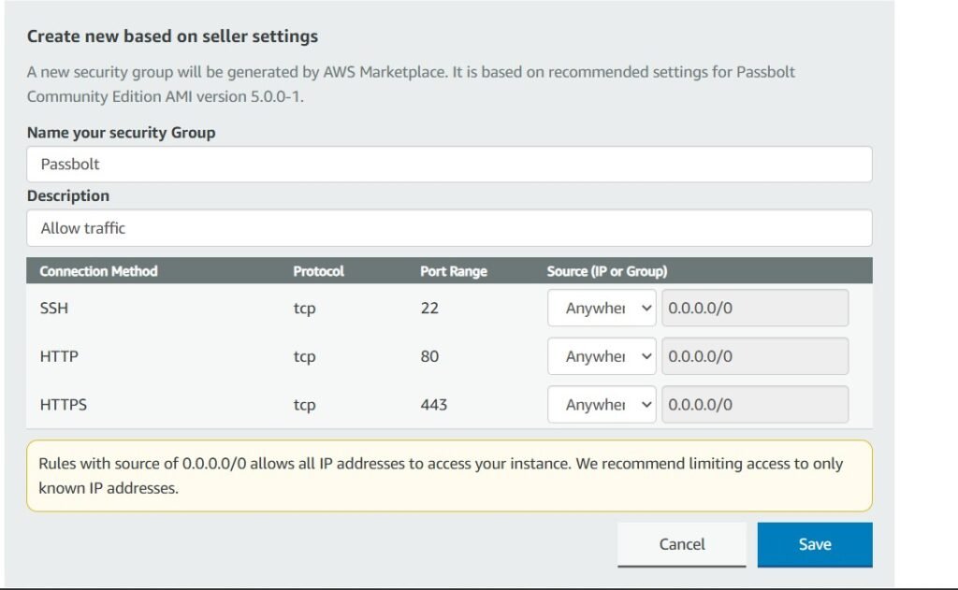Click the security group name field containing Passbolt
The image size is (958, 590).
[x=449, y=165]
